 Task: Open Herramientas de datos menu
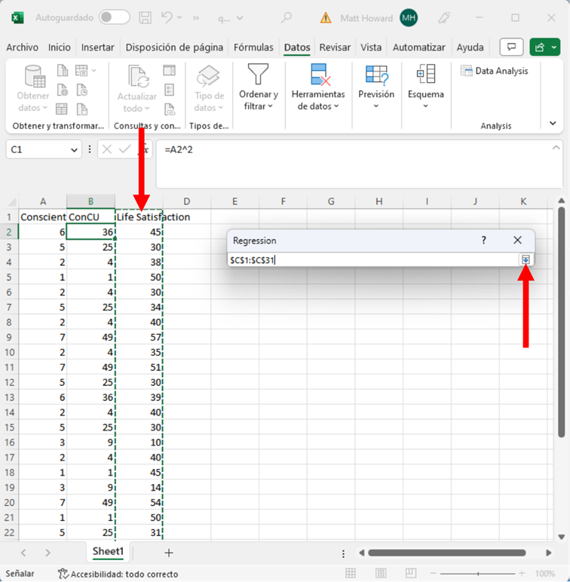point(318,87)
